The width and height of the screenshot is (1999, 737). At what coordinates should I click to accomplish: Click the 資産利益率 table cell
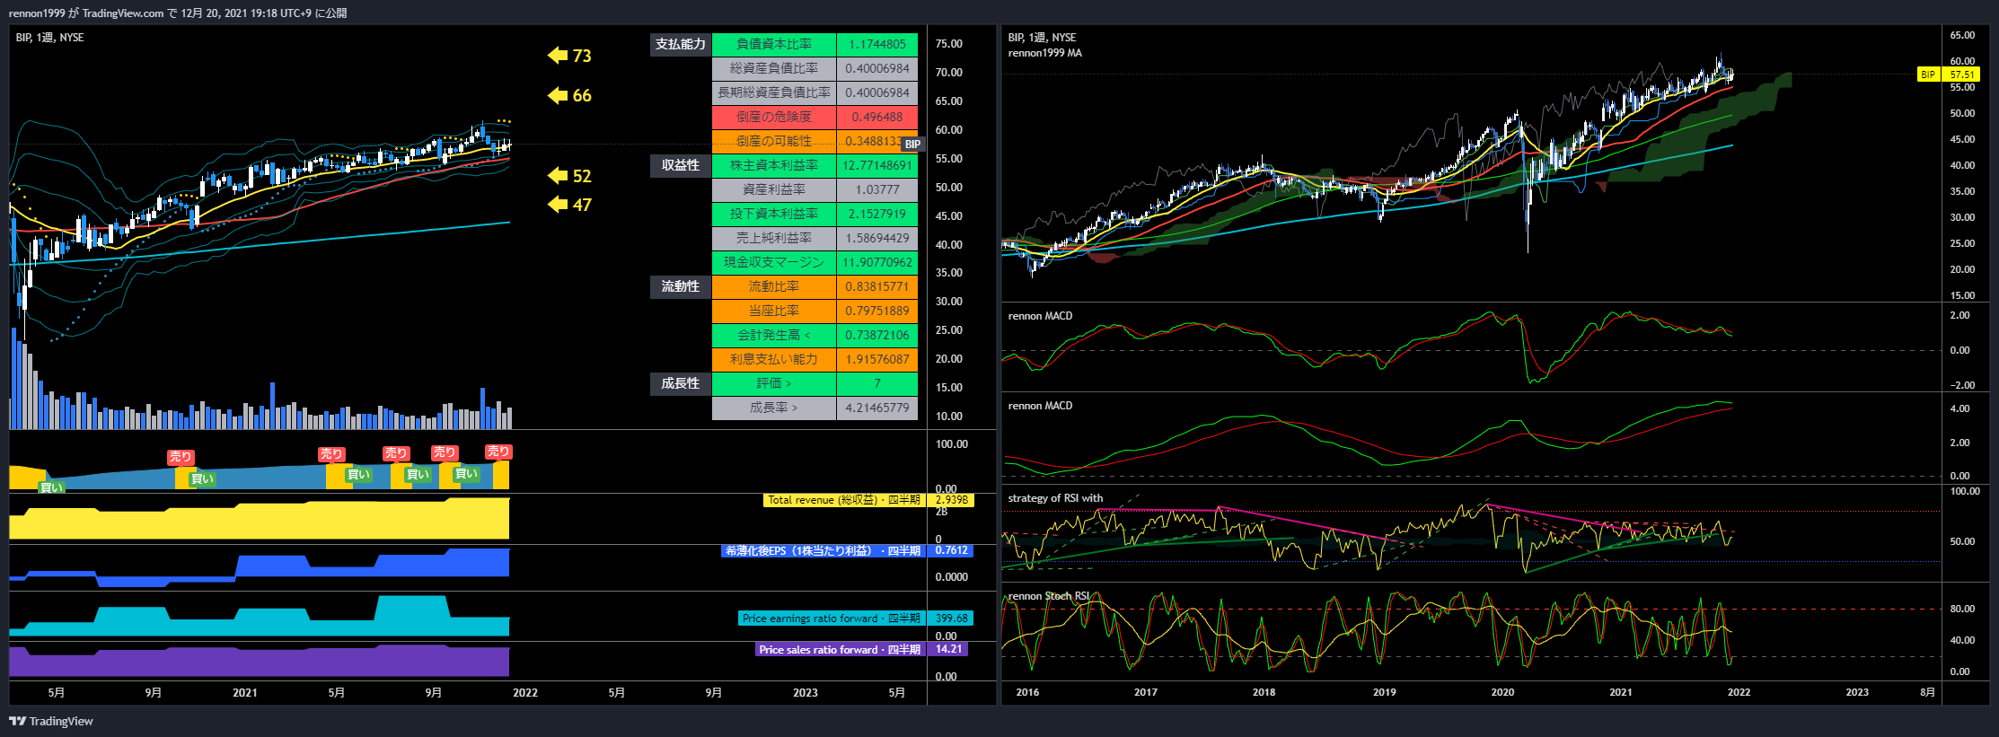pyautogui.click(x=774, y=189)
